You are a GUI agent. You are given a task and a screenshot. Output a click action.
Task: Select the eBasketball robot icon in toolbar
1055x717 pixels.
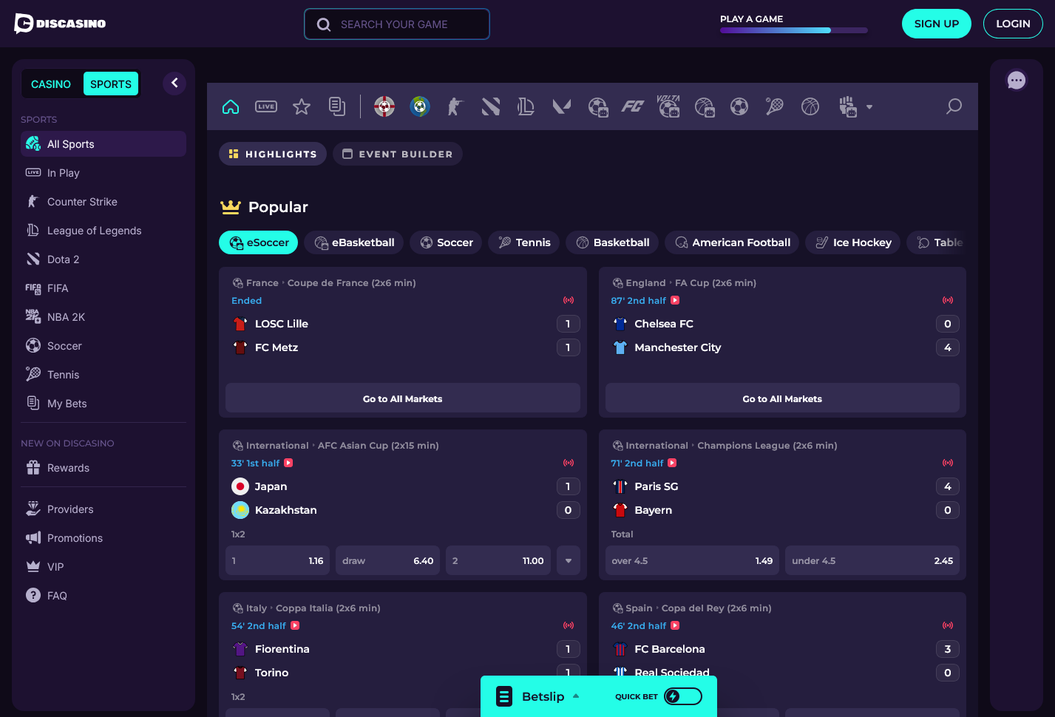tap(705, 107)
